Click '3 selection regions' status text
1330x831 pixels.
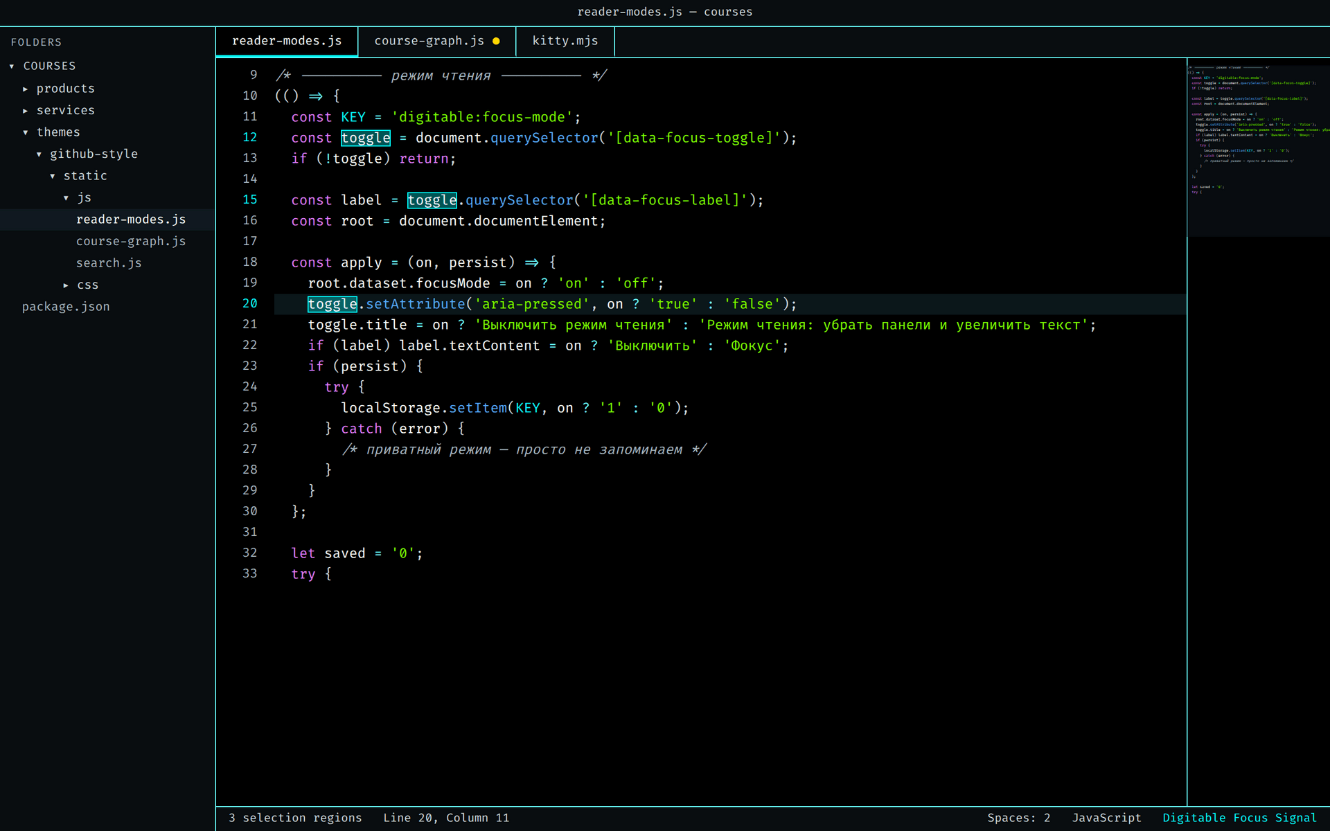[295, 818]
